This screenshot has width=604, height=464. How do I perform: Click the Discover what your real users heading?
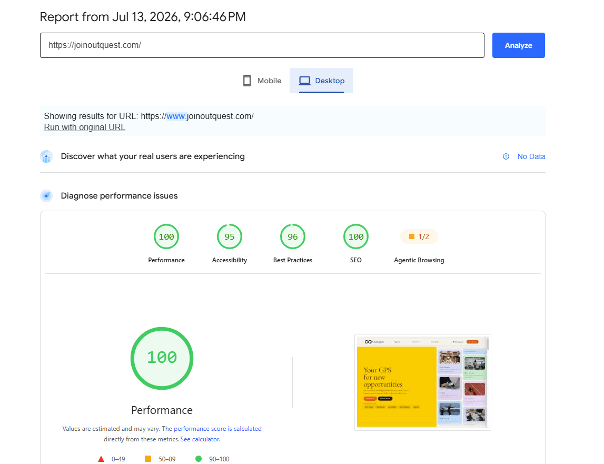click(153, 156)
